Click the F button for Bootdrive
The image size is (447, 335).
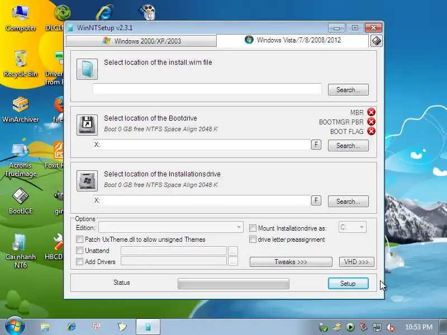coord(316,145)
